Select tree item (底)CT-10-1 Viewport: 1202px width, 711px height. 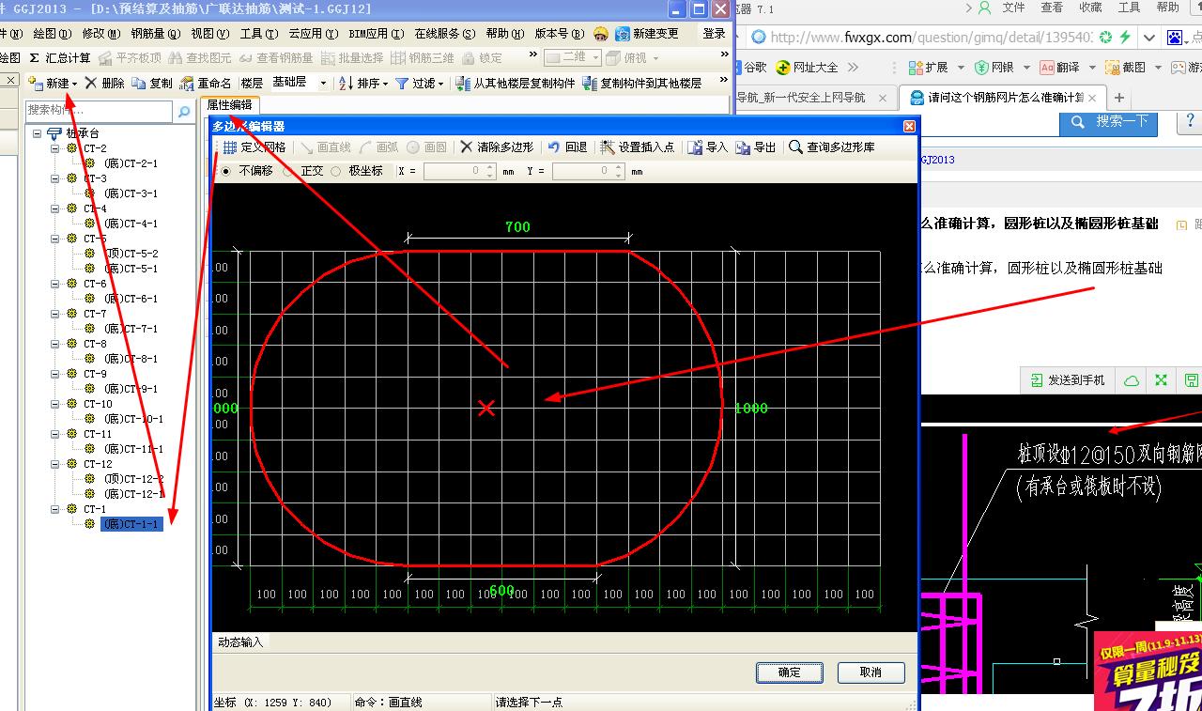[x=133, y=419]
